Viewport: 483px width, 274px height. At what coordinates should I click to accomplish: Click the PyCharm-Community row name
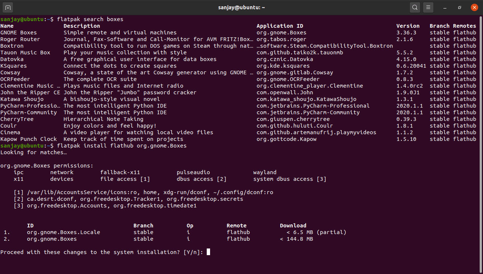[x=28, y=112]
